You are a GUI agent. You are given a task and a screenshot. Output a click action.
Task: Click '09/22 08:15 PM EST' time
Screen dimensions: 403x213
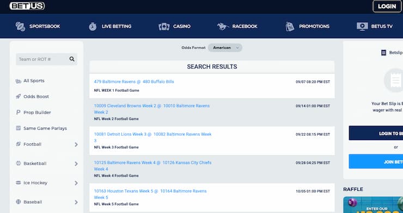[313, 135]
